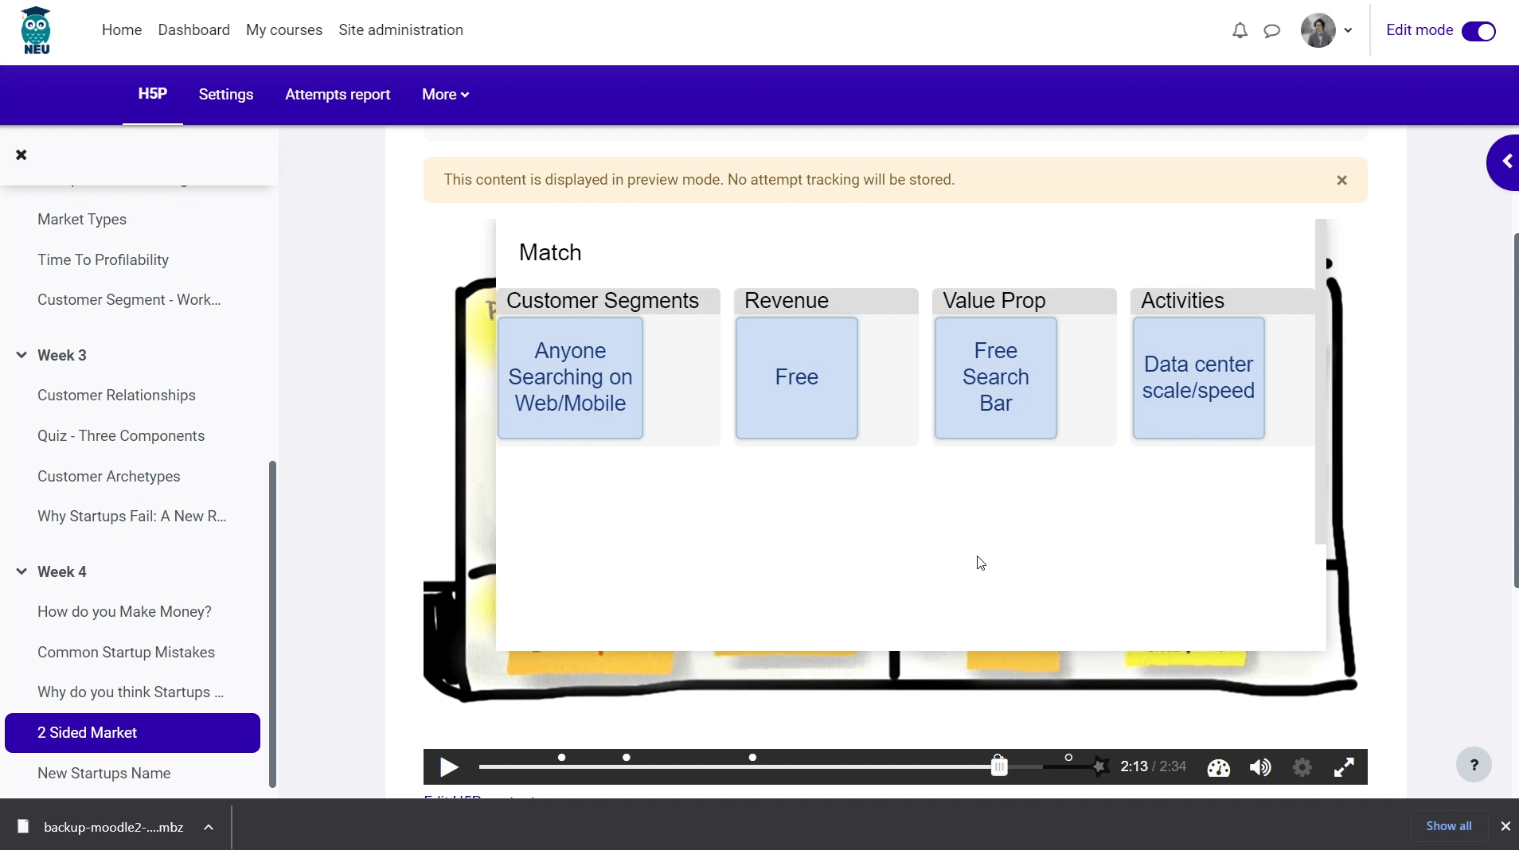
Task: Open video quality settings gear
Action: [1302, 767]
